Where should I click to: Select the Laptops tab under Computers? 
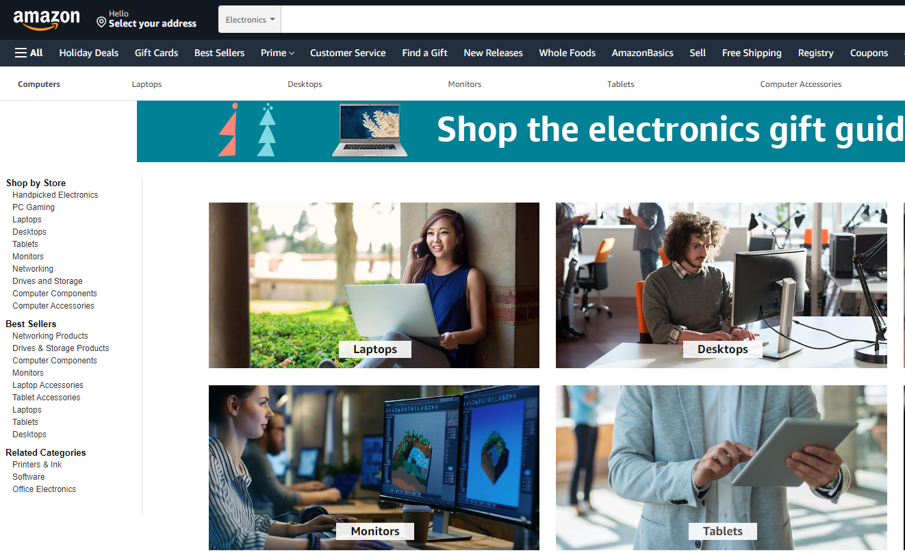147,84
